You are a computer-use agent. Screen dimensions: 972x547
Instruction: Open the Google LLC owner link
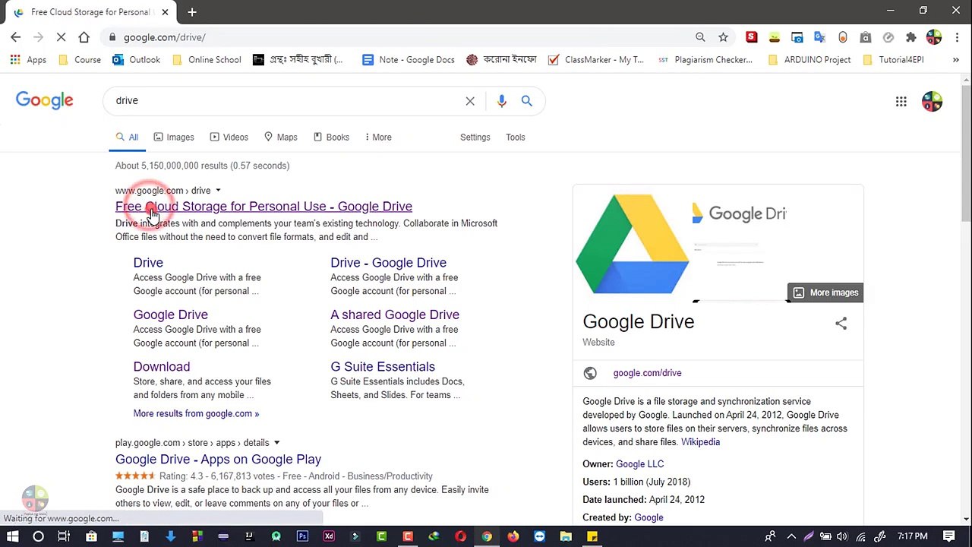[x=639, y=464]
